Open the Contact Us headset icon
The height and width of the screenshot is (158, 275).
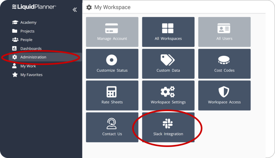(x=111, y=123)
